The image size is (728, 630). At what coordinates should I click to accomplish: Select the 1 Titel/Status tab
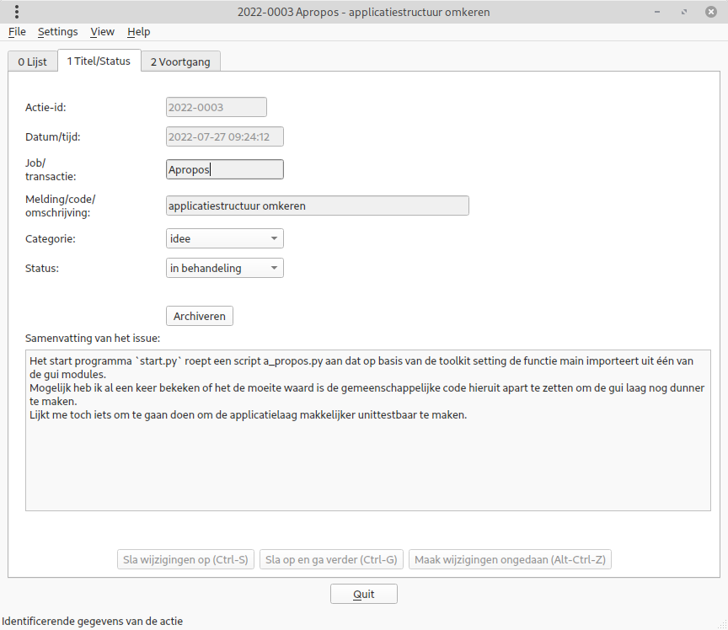tap(99, 61)
